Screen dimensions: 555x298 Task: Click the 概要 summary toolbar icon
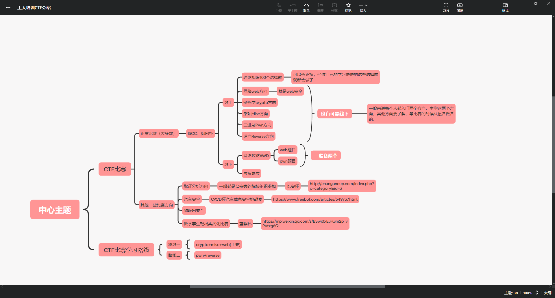(x=320, y=8)
